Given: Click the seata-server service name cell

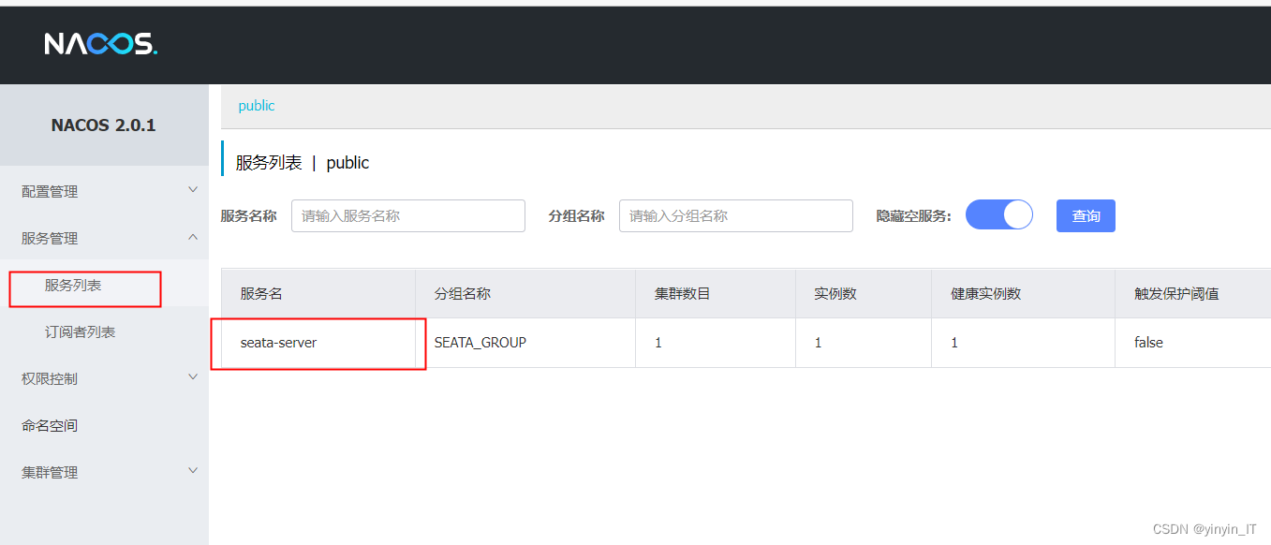Looking at the screenshot, I should coord(318,343).
